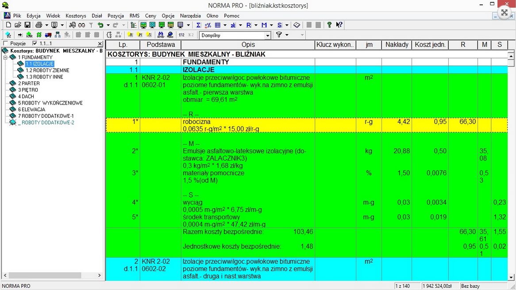Viewport: 516px width, 290px height.
Task: Click the filter funnel icon beside Domyślny
Action: 279,35
